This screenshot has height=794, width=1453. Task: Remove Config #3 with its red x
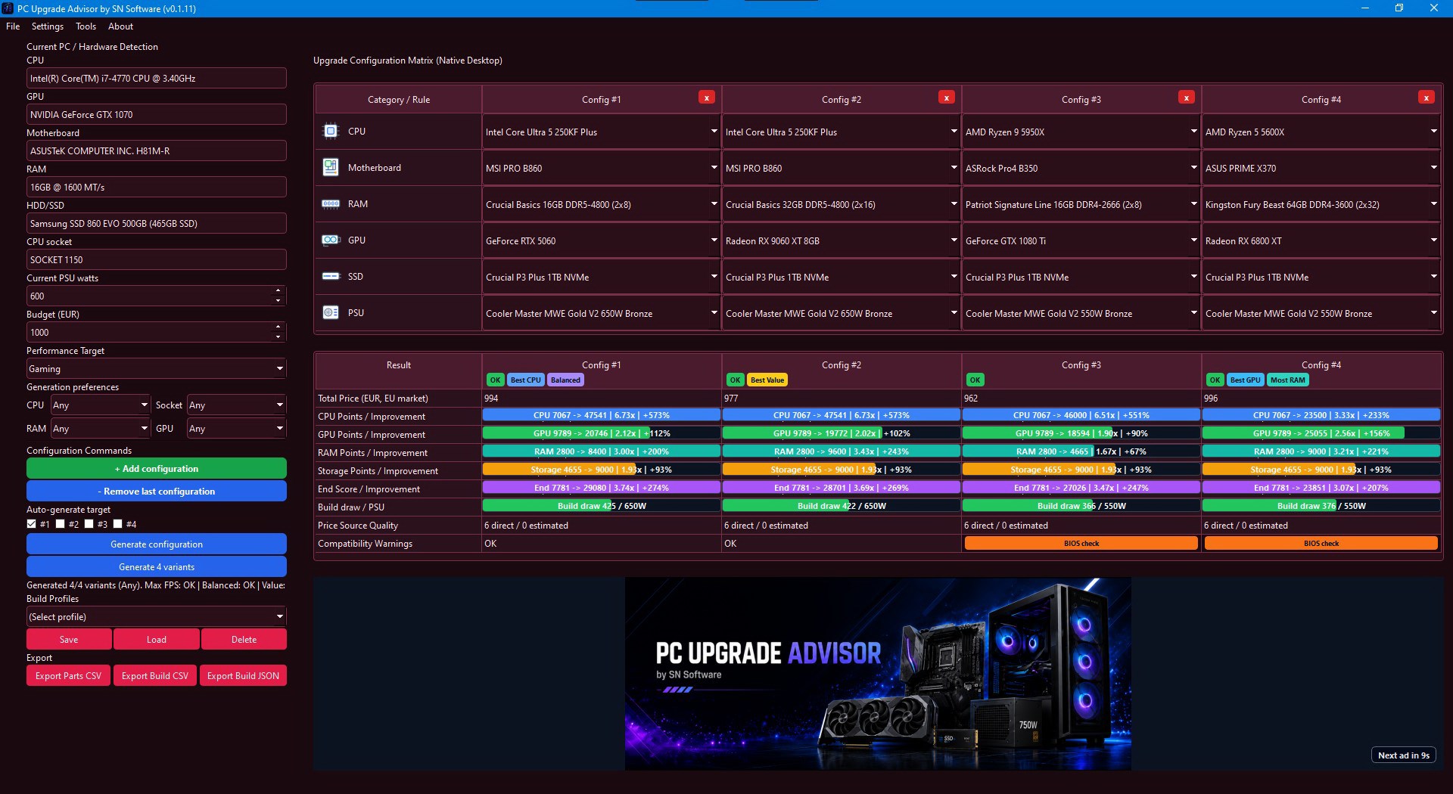coord(1186,98)
